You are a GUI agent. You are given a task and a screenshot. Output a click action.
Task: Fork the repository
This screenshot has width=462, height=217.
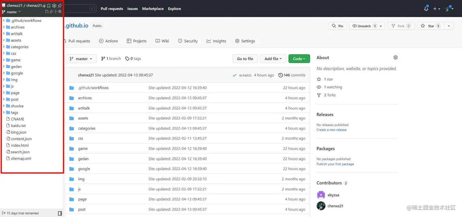click(x=401, y=26)
